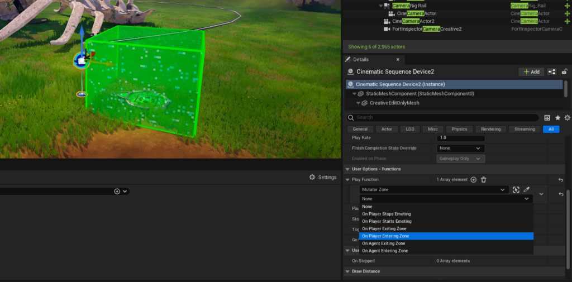Screen dimensions: 572x282
Task: Click the FortInspectorCameraCreative2 camera icon
Action: tap(387, 29)
